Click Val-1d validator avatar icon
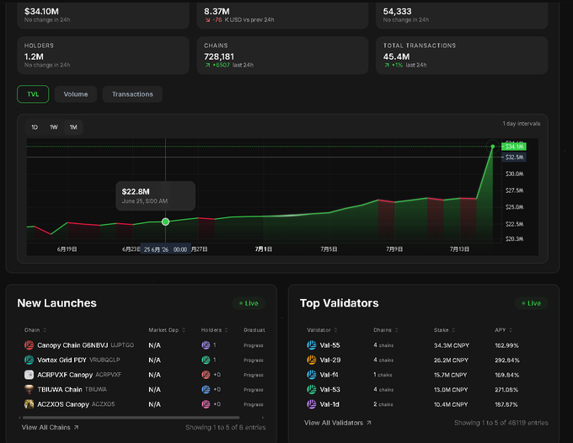Image resolution: width=573 pixels, height=443 pixels. coord(311,404)
